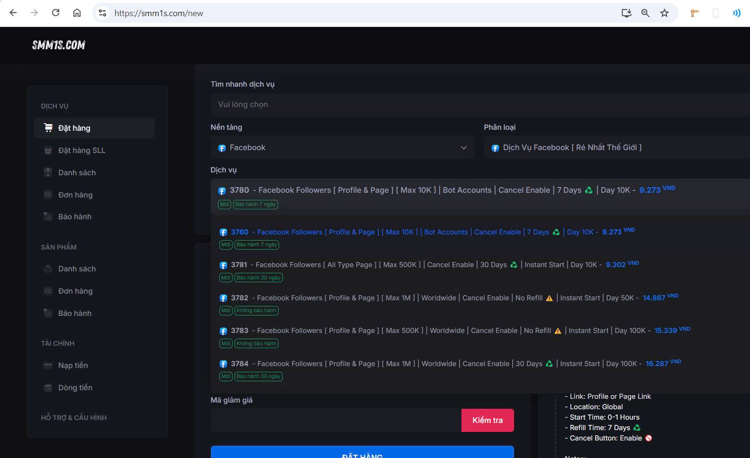Open the Phân loại category dropdown

tap(617, 148)
